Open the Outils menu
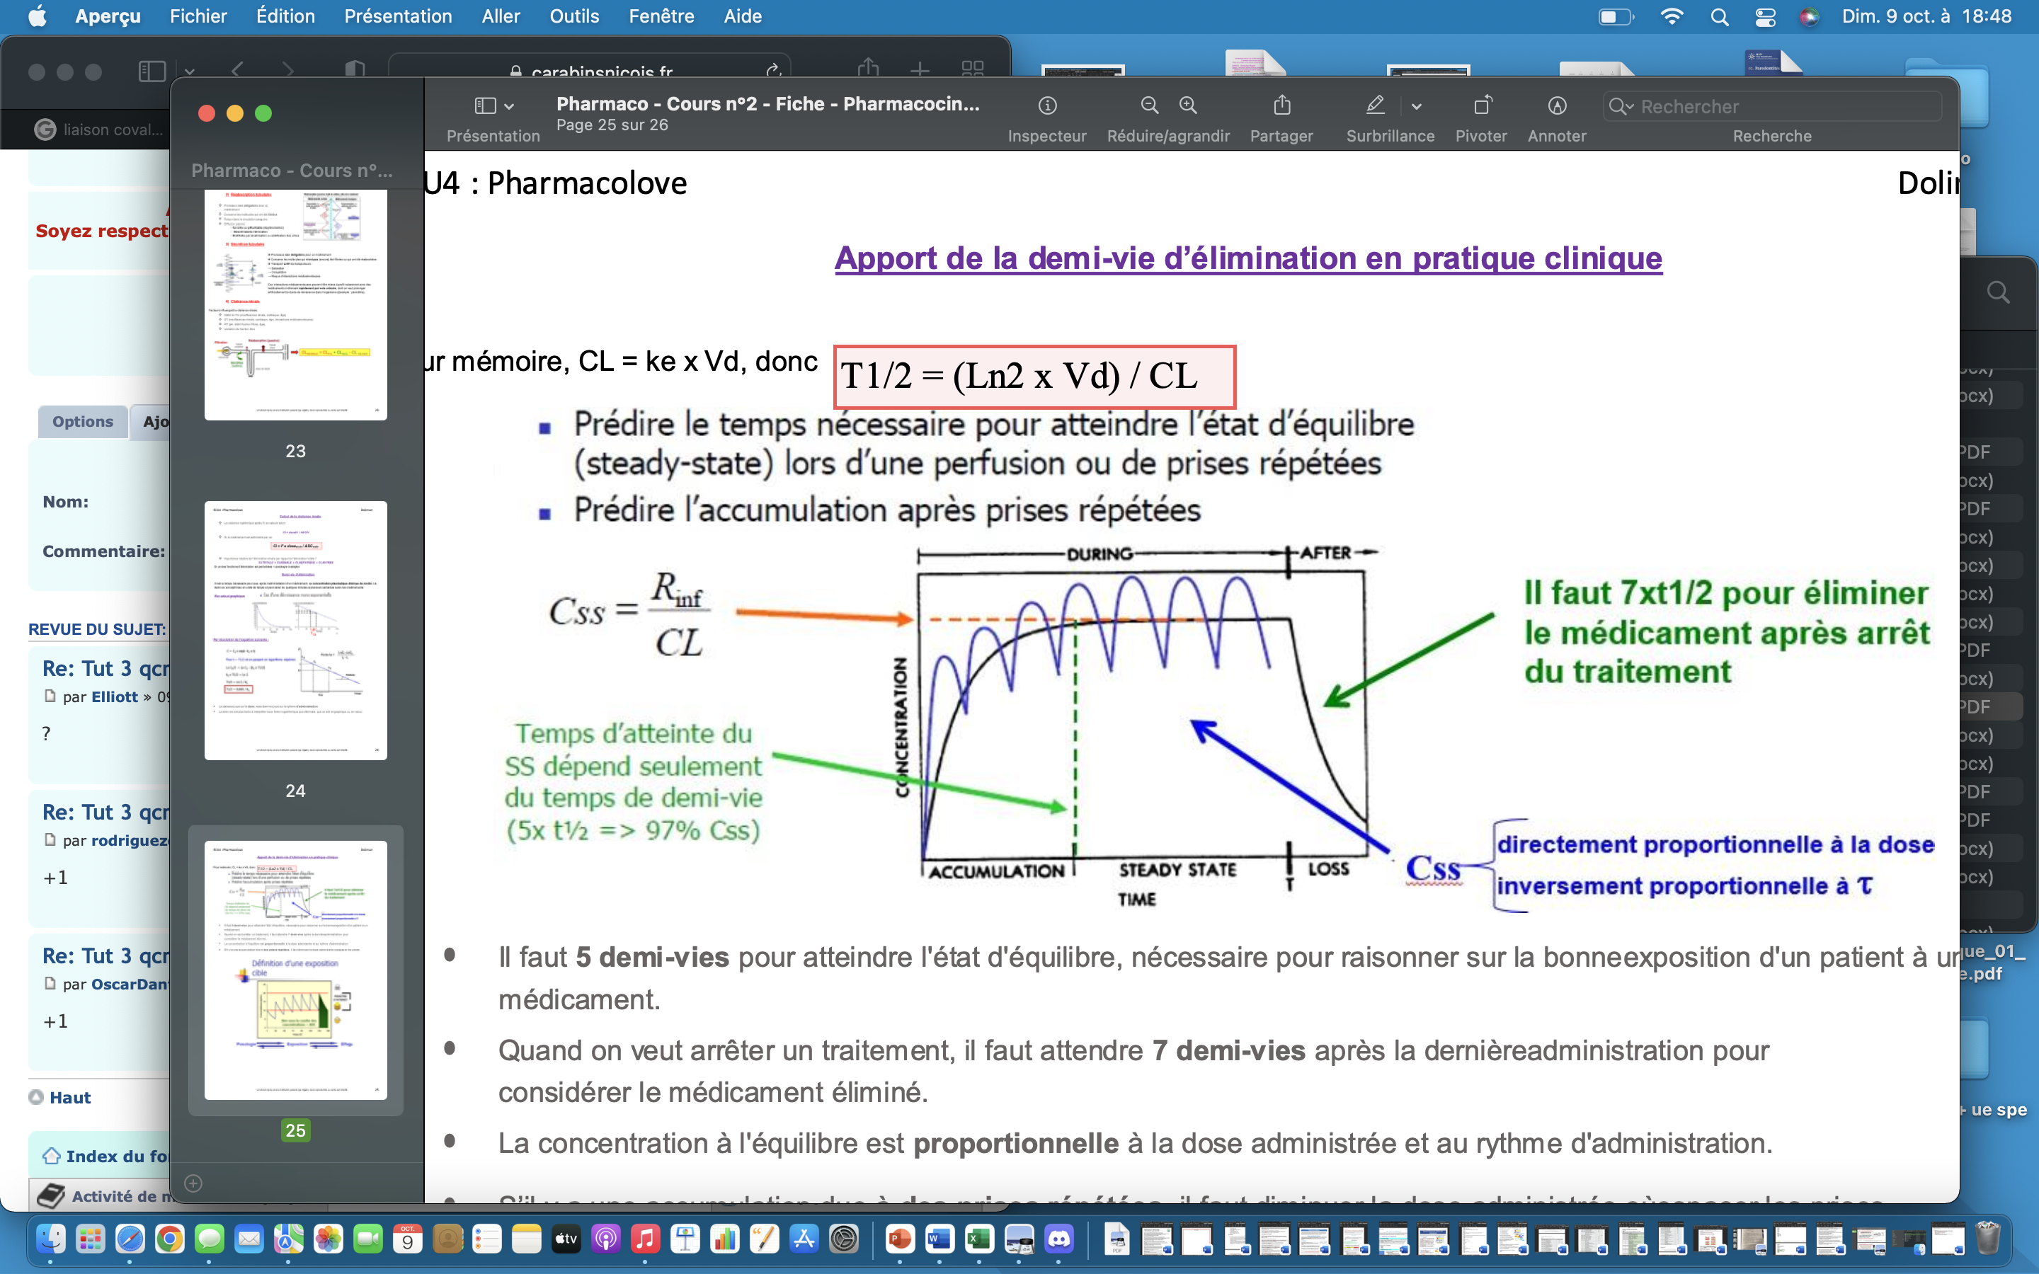Image resolution: width=2039 pixels, height=1274 pixels. click(x=573, y=16)
